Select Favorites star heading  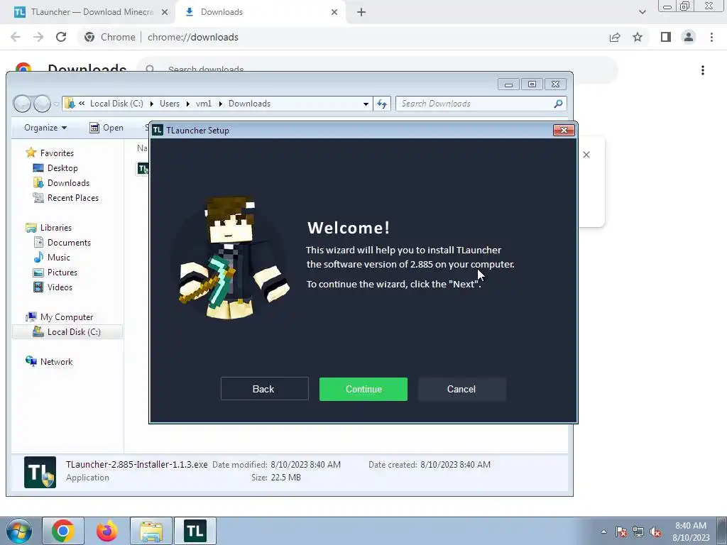point(50,153)
